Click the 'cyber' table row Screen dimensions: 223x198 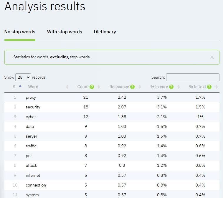31,117
